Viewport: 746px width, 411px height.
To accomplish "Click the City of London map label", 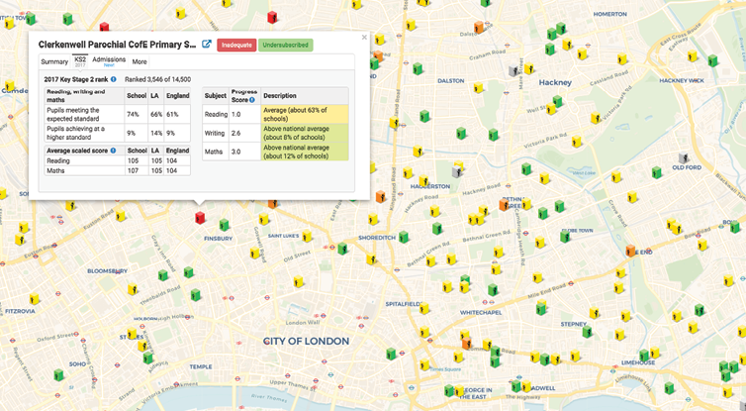I will click(x=305, y=341).
